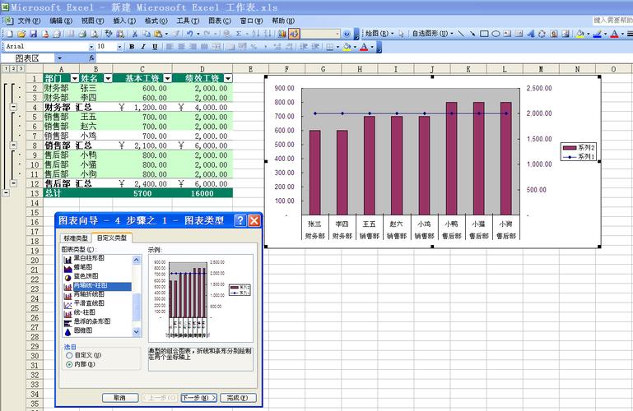Viewport: 633px width, 411px height.
Task: Open the 基本工资 filter dropdown
Action: click(x=168, y=78)
